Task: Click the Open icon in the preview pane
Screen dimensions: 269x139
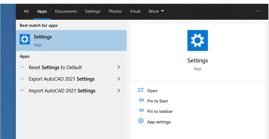Action: coord(141,90)
